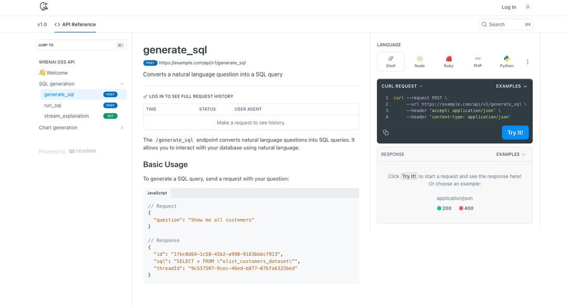Click the Try It! button
The height and width of the screenshot is (306, 567).
tap(515, 133)
